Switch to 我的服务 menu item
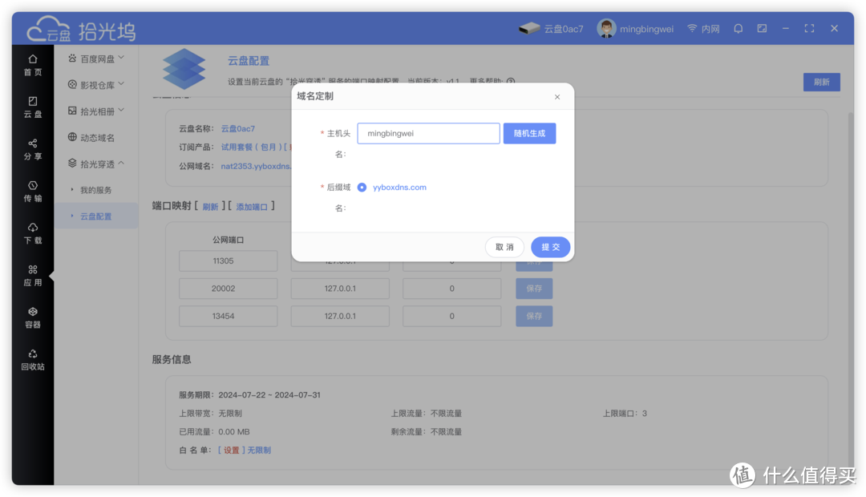This screenshot has width=866, height=497. coord(96,189)
